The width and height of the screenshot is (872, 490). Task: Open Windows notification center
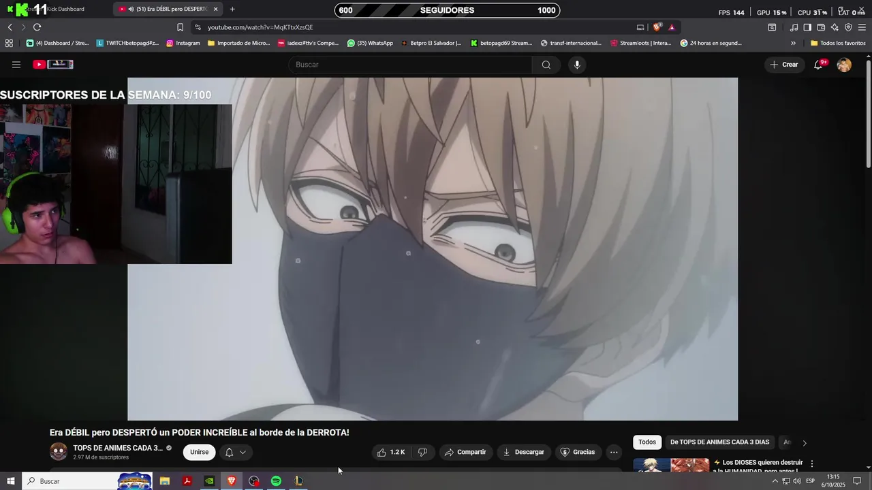click(857, 481)
